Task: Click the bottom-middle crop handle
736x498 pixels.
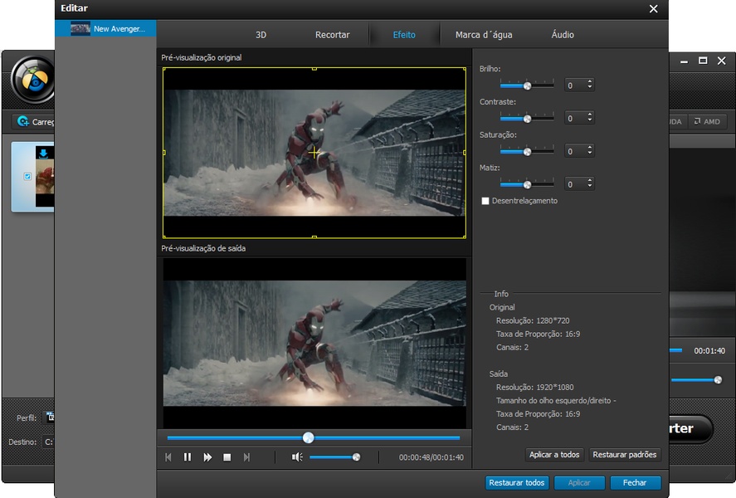Action: [x=314, y=237]
